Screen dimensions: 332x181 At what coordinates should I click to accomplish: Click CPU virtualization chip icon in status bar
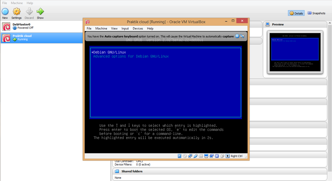(217, 156)
